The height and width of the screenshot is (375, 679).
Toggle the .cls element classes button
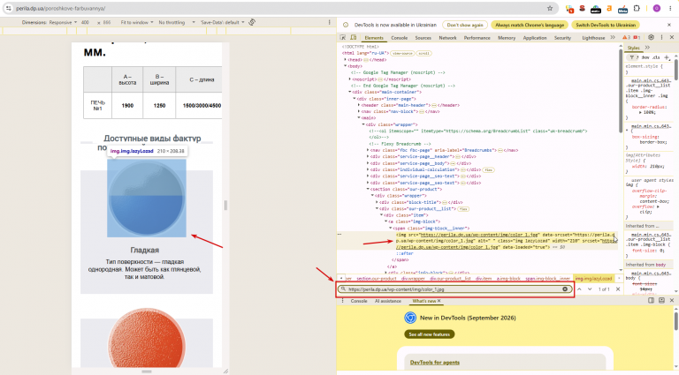point(656,57)
